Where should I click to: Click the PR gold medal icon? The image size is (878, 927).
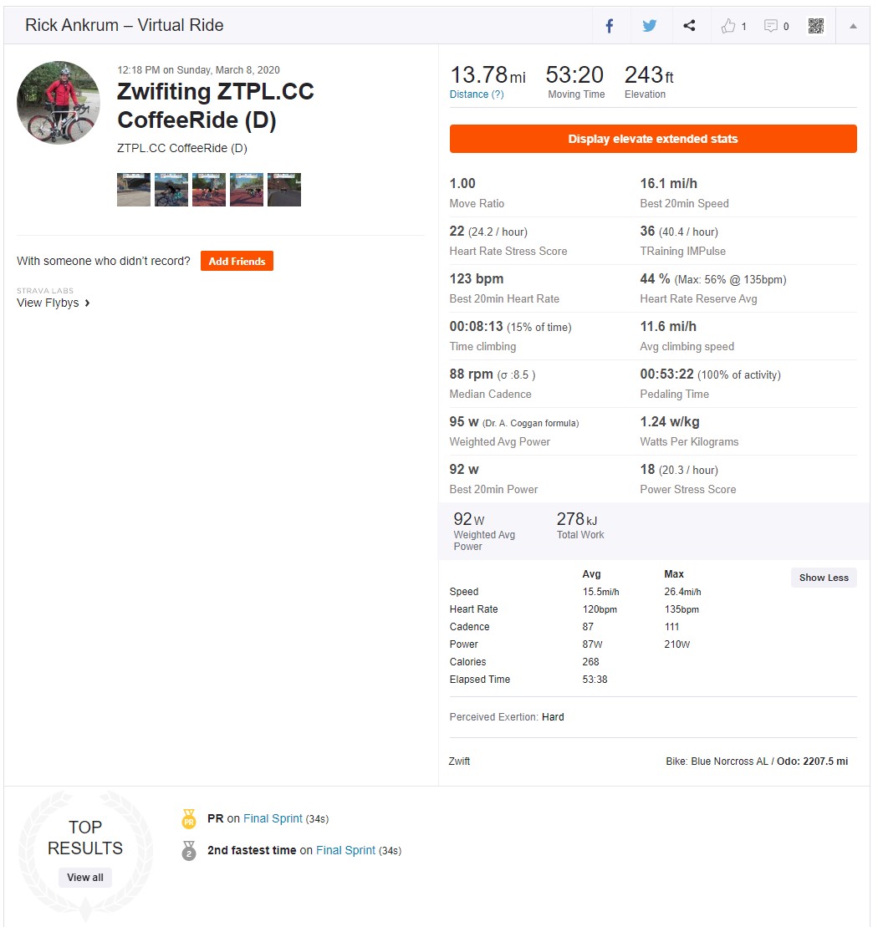pyautogui.click(x=189, y=819)
